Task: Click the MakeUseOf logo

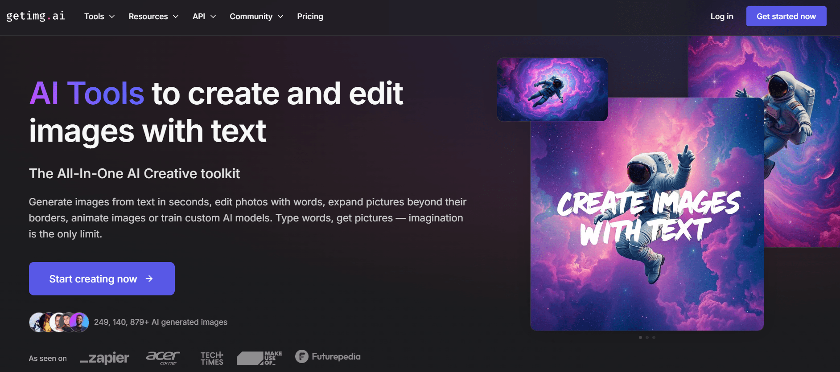Action: [259, 358]
